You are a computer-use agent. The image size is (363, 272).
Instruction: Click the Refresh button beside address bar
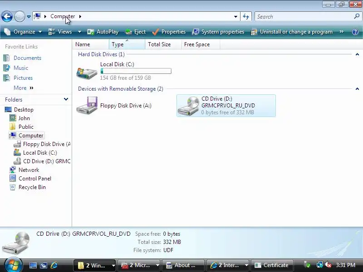(246, 17)
